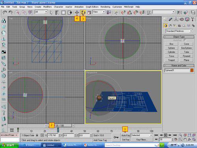Select the Bind to Space Warp tool
197x148 pixels.
30,13
